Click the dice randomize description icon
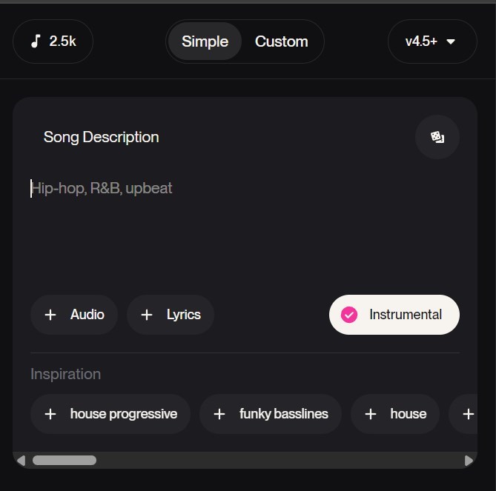This screenshot has width=496, height=491. (437, 137)
